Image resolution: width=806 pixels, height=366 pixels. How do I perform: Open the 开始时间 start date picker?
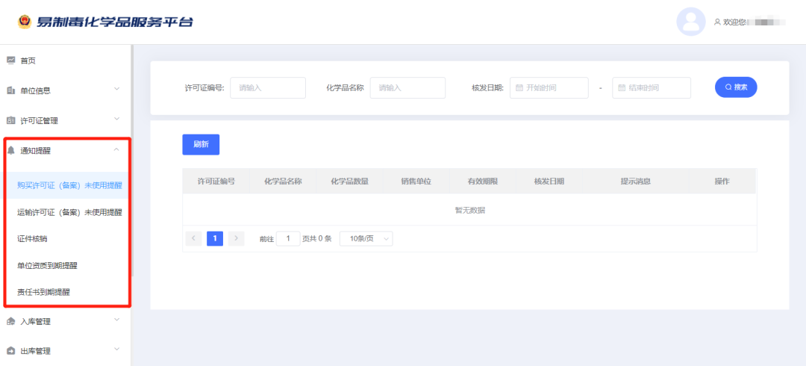(549, 88)
